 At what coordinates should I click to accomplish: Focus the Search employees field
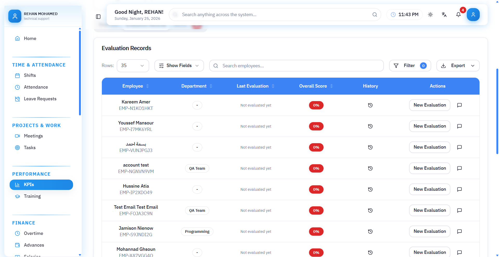coord(296,66)
